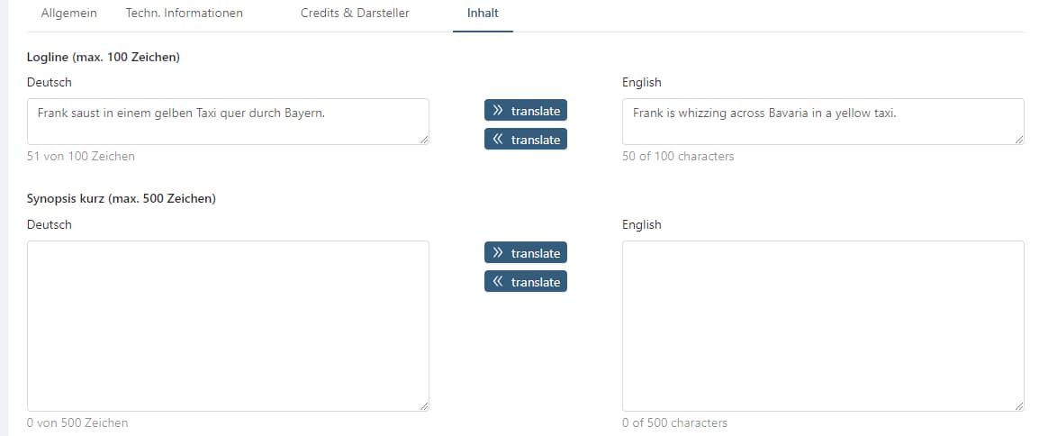Viewport: 1039px width, 436px height.
Task: Select the Inhalt tab
Action: tap(483, 14)
